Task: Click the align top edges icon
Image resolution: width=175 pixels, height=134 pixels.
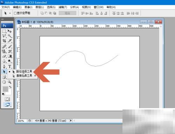Action: [x=83, y=13]
